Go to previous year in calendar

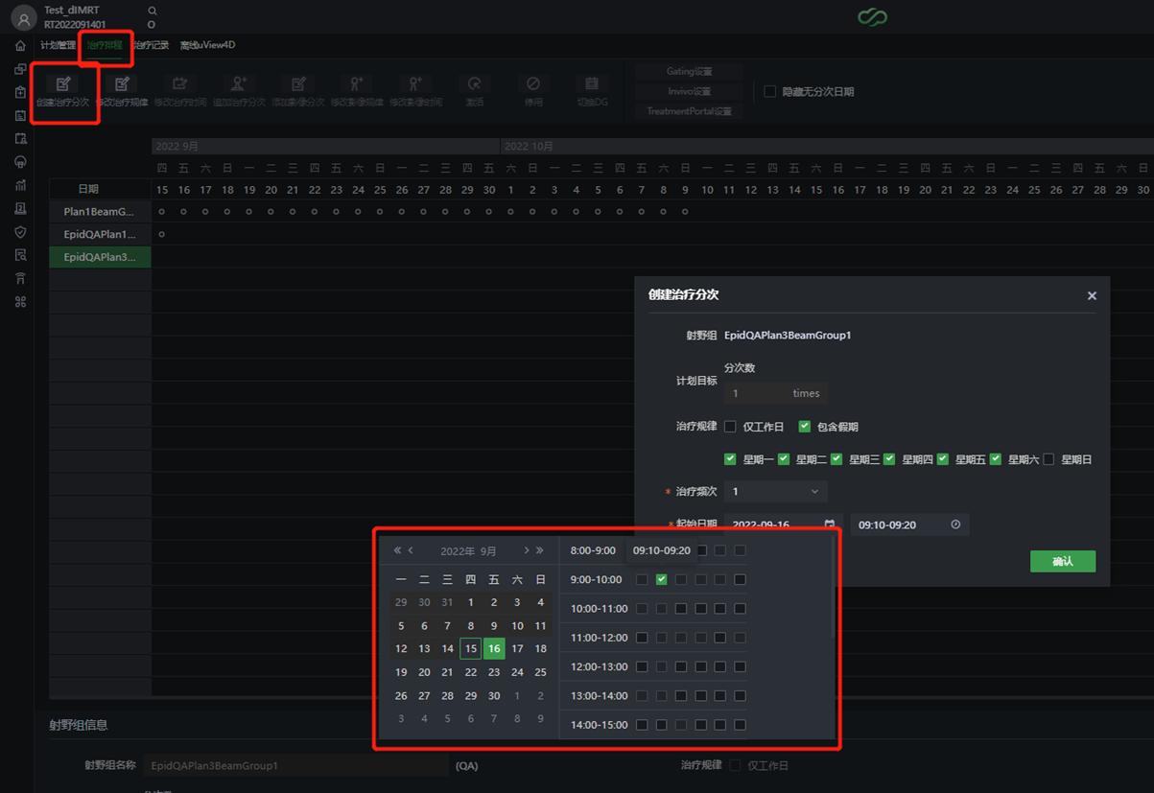[397, 550]
